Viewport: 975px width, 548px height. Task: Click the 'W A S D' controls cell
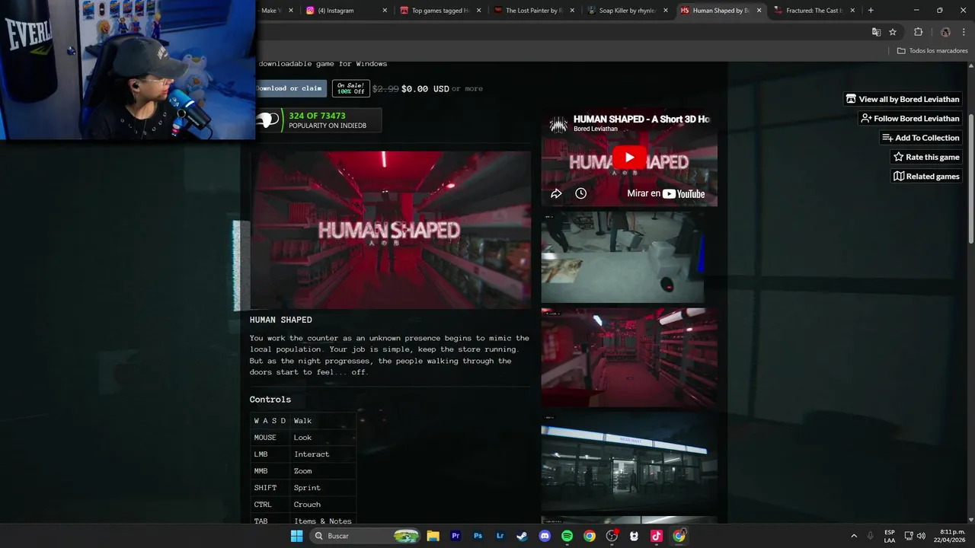pos(270,421)
